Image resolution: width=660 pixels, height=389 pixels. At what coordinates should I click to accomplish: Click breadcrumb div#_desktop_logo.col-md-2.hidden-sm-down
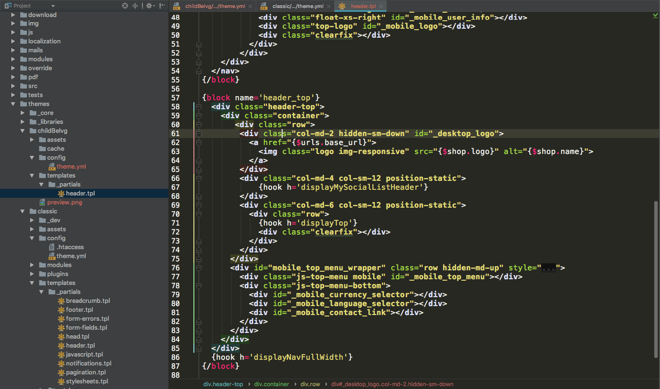[x=392, y=384]
